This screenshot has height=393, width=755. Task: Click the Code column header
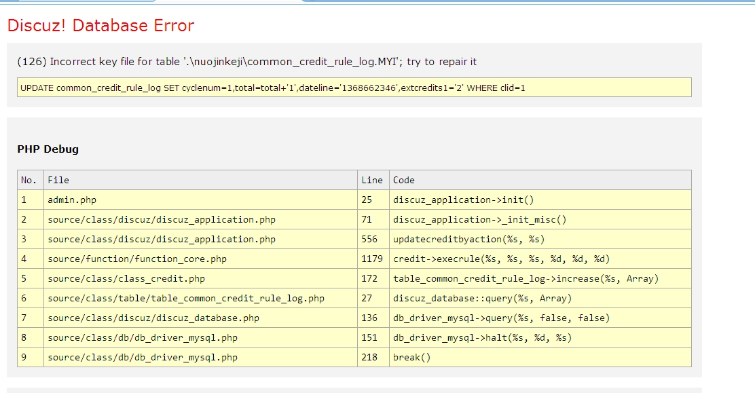[x=404, y=180]
